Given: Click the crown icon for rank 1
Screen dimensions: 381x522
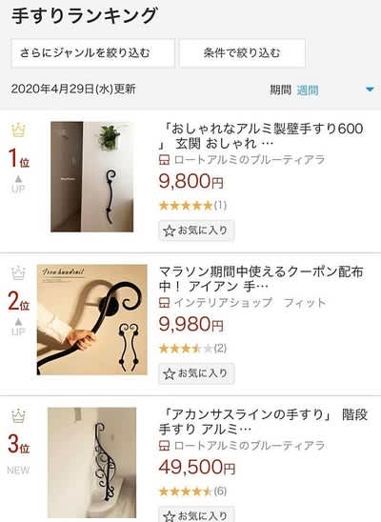Looking at the screenshot, I should pos(18,130).
